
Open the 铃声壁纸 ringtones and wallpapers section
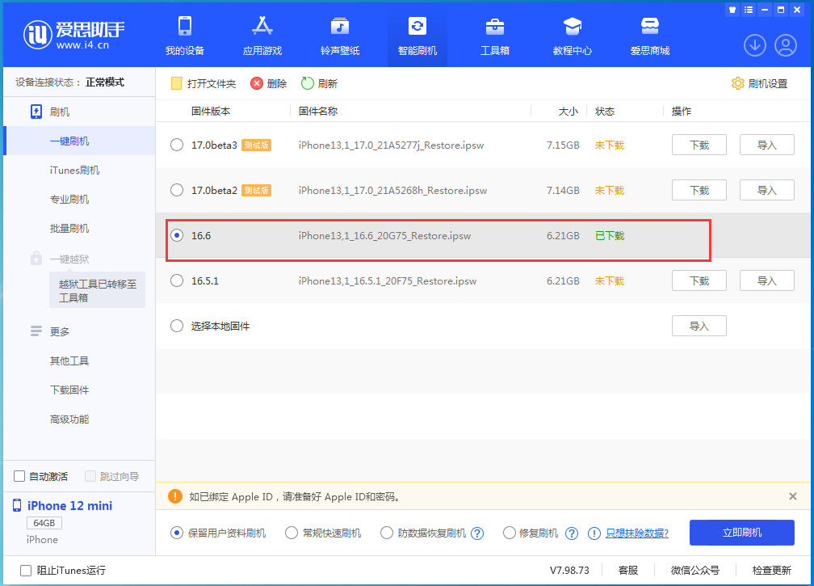point(339,35)
